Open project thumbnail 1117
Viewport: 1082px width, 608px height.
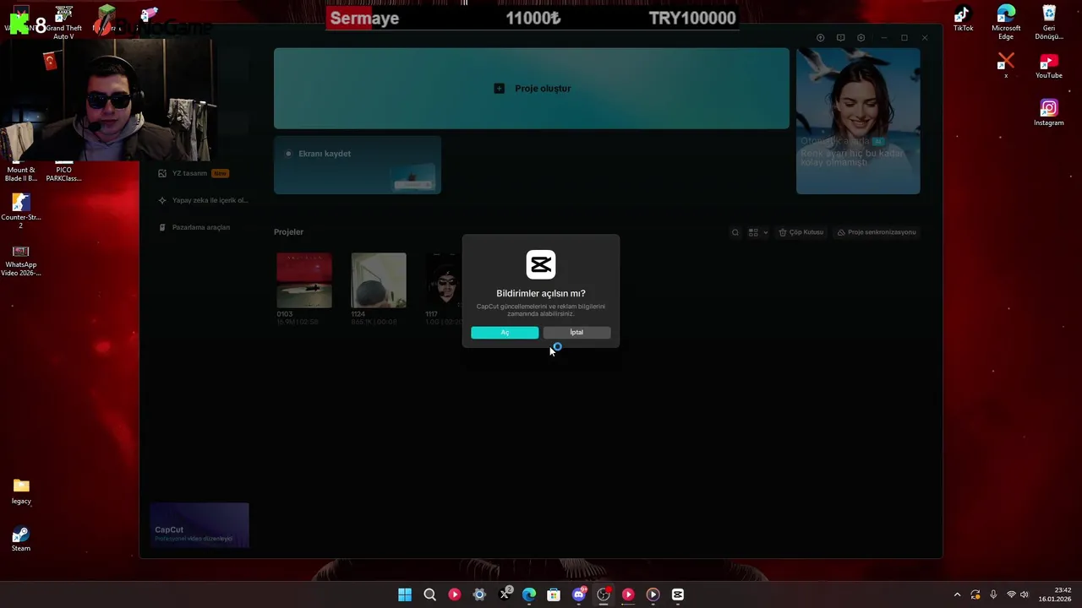click(444, 280)
